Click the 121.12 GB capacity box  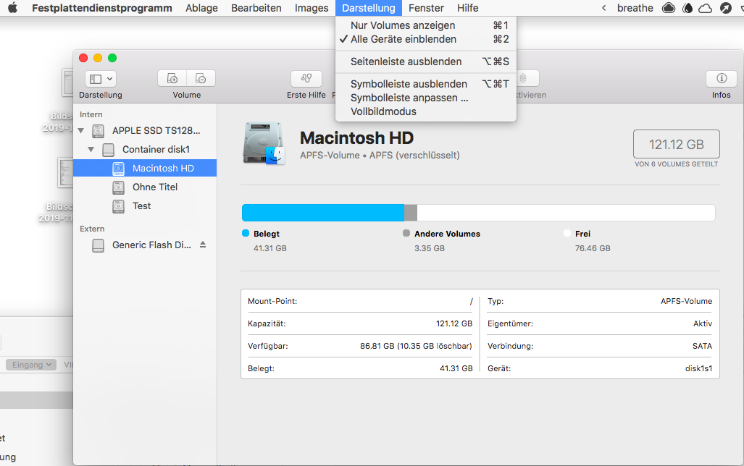pyautogui.click(x=676, y=144)
